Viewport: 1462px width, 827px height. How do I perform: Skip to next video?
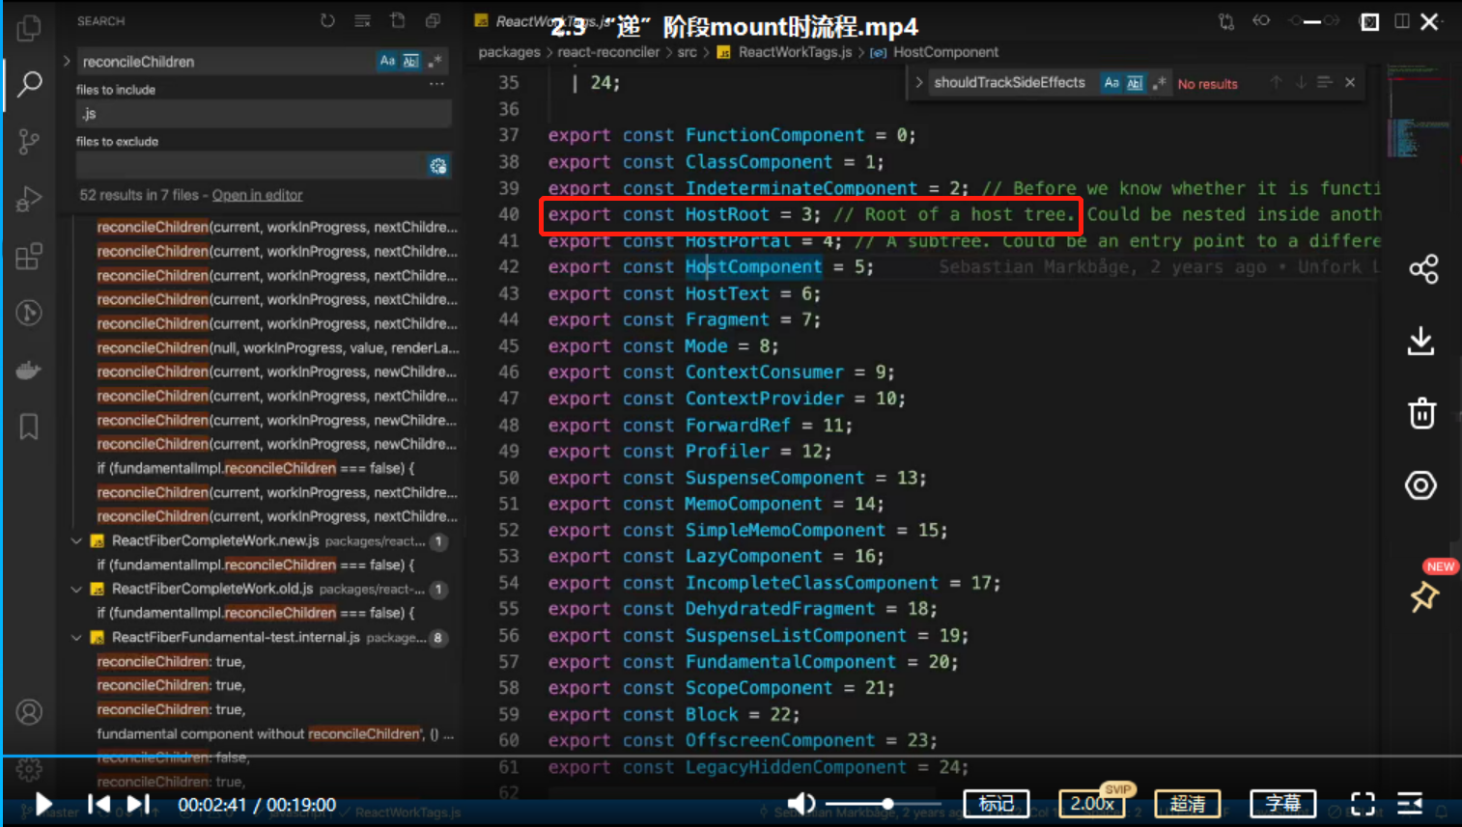(138, 804)
